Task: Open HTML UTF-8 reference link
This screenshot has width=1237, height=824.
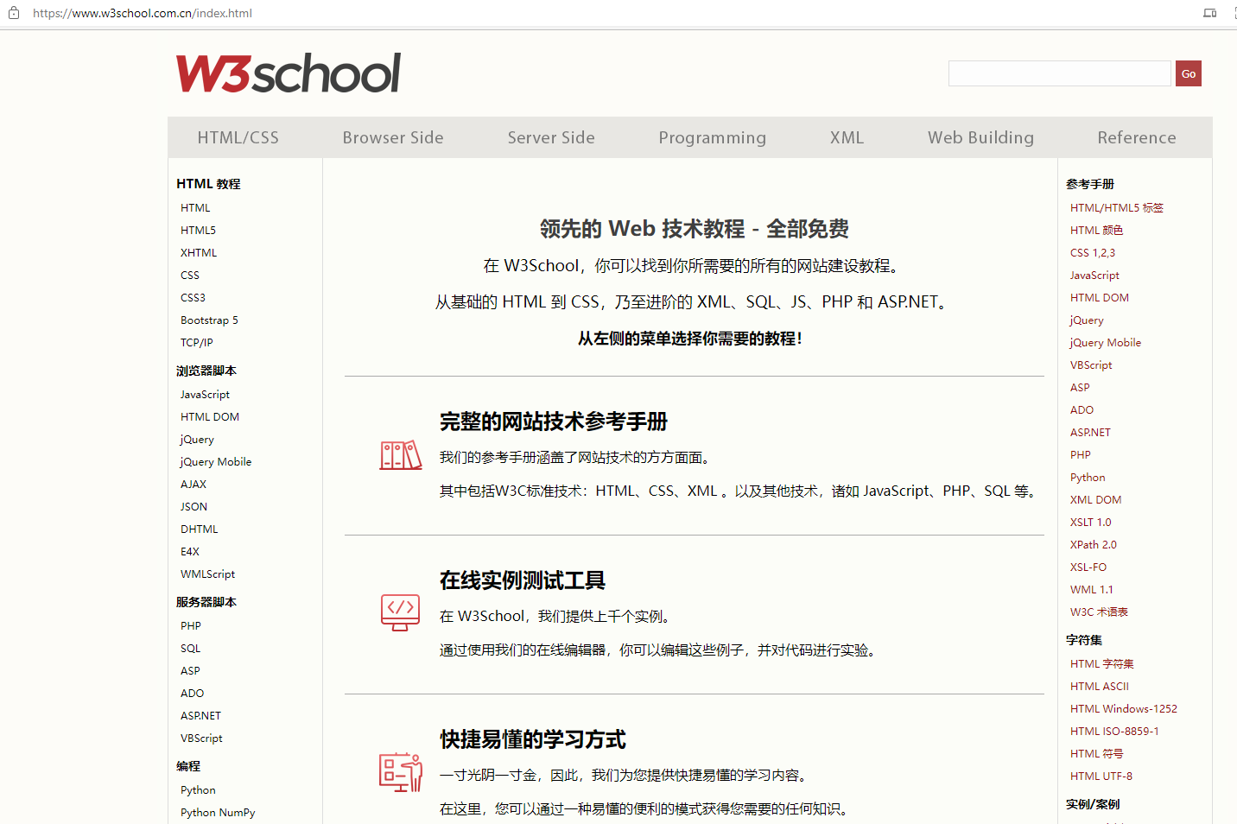Action: (x=1101, y=776)
